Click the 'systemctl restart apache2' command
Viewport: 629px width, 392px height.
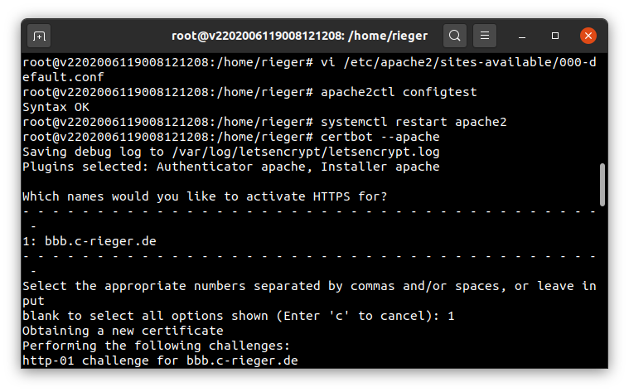(x=414, y=122)
